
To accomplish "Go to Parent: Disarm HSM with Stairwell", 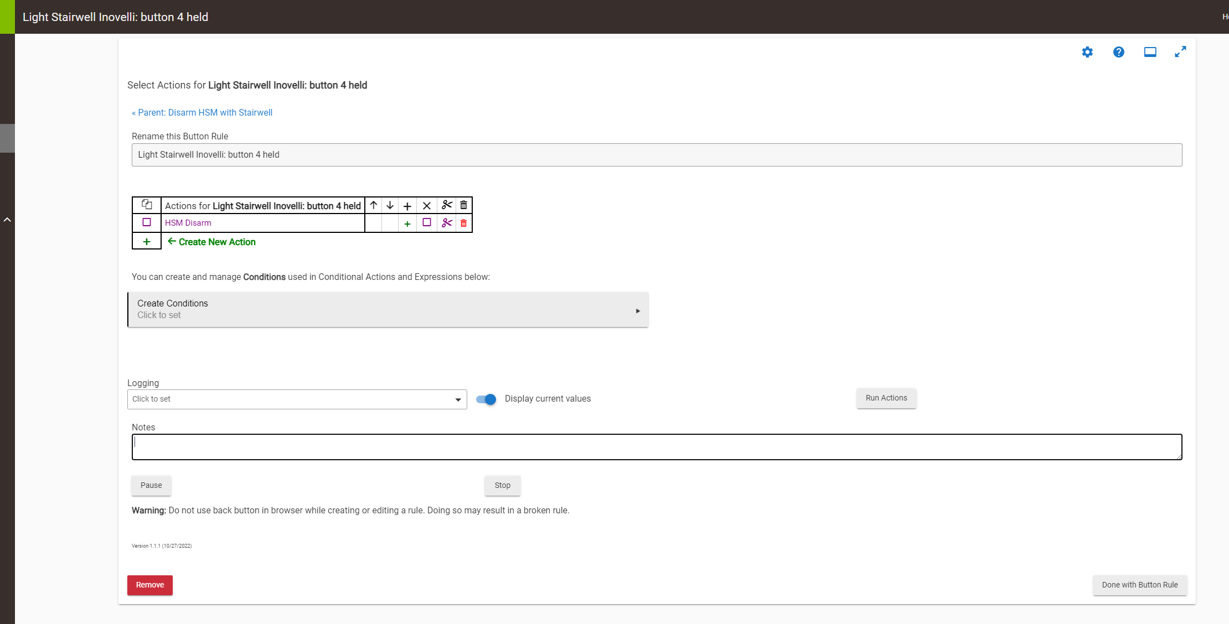I will tap(202, 112).
